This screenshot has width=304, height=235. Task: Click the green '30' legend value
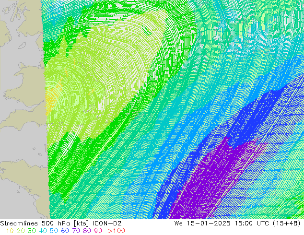click(x=32, y=231)
